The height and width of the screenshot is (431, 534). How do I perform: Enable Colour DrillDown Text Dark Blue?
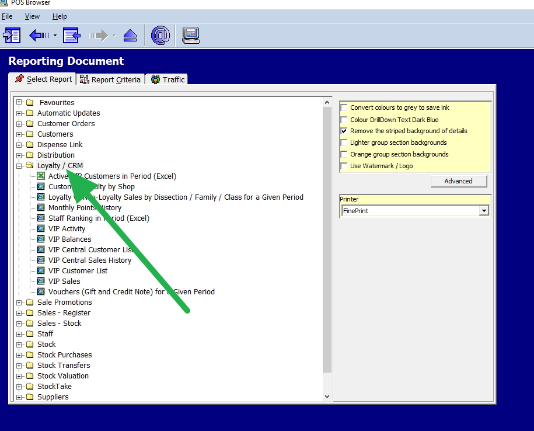[344, 120]
